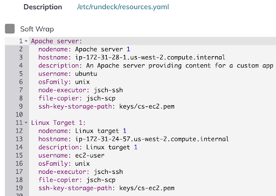
Task: Click node-executor jsch-ssh on line 17
Action: click(80, 172)
